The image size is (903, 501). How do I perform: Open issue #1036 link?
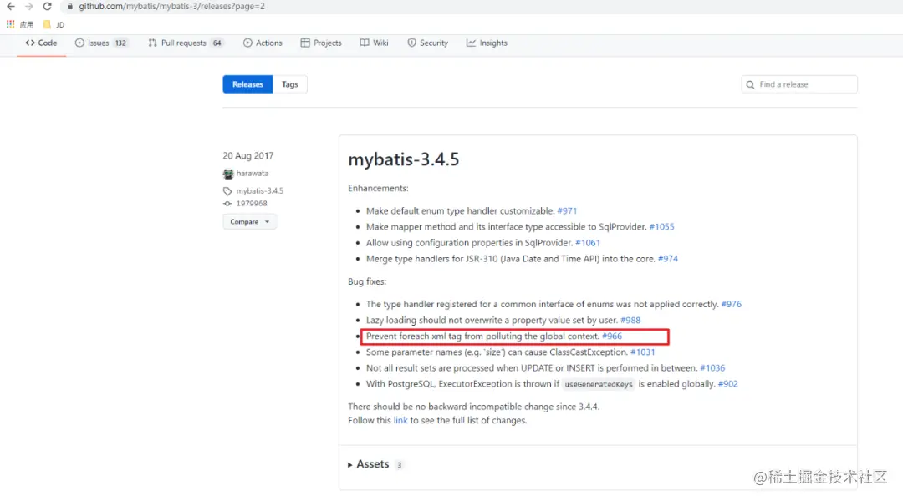712,368
